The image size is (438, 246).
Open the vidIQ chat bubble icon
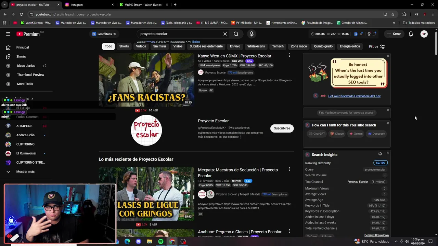374,34
